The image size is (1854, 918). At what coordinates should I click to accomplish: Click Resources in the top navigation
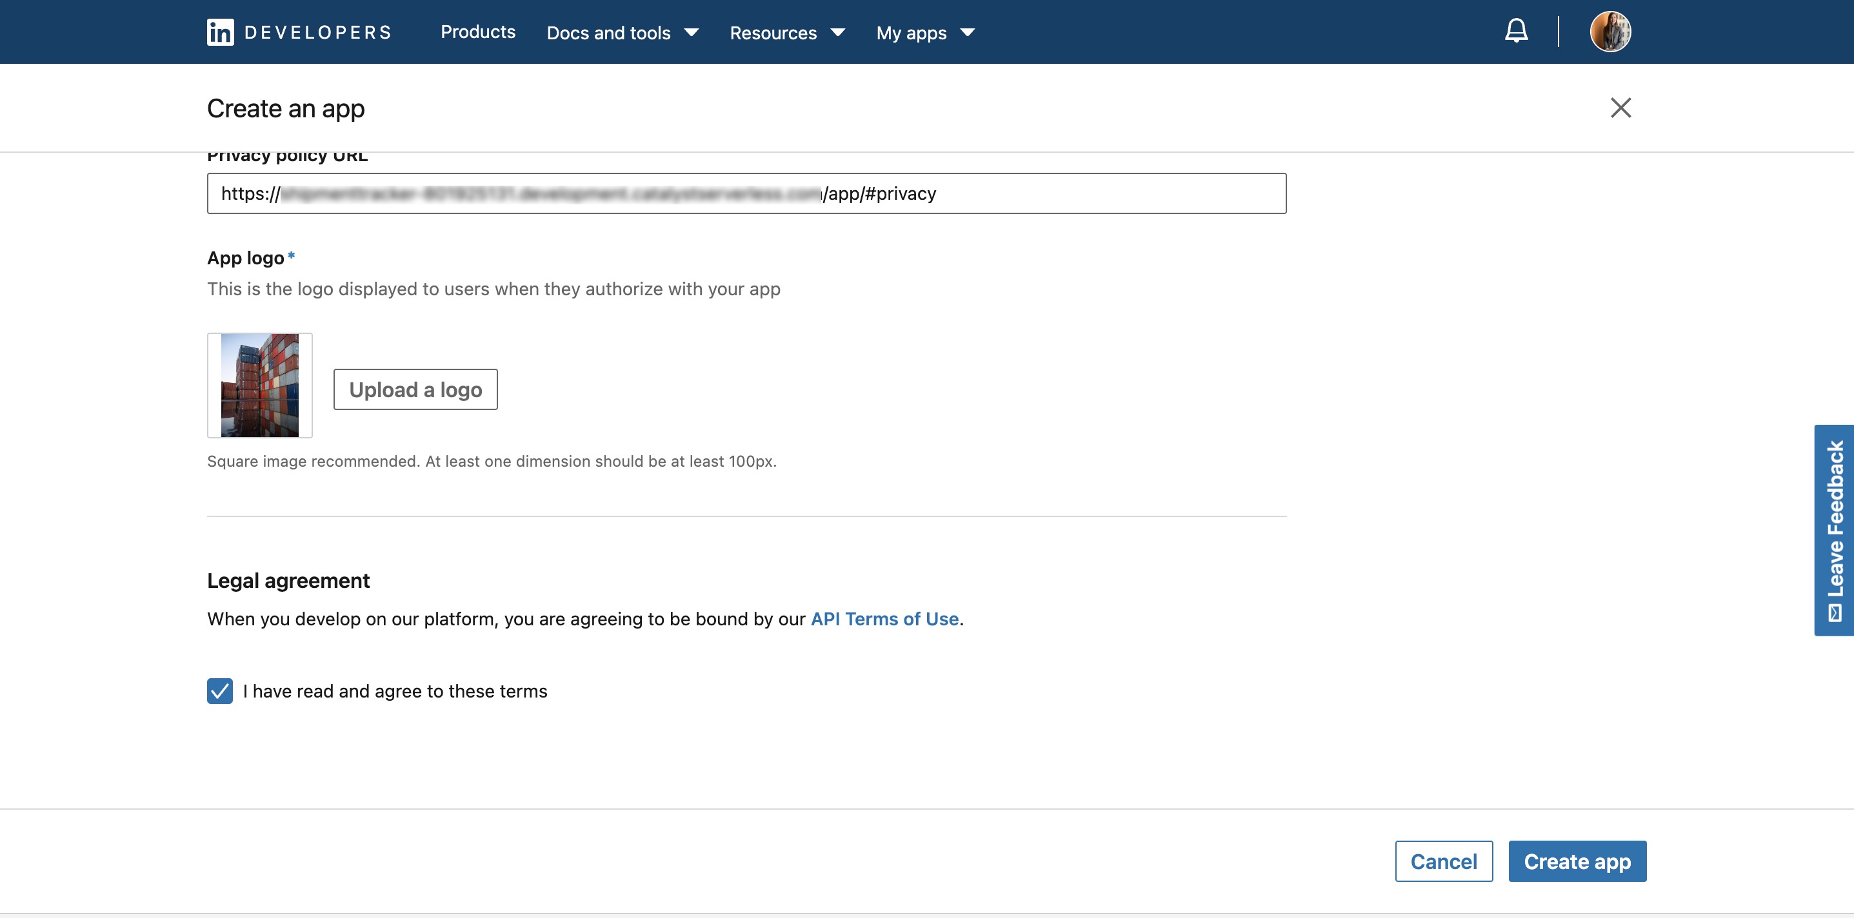772,32
